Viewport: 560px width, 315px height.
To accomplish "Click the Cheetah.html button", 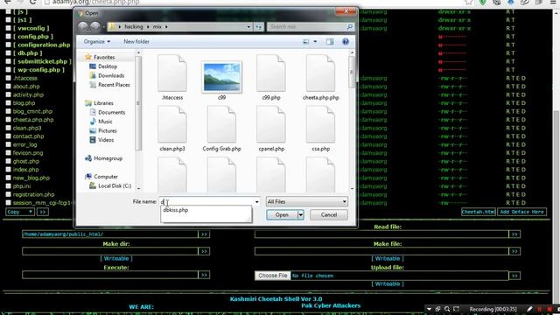I will coord(479,212).
